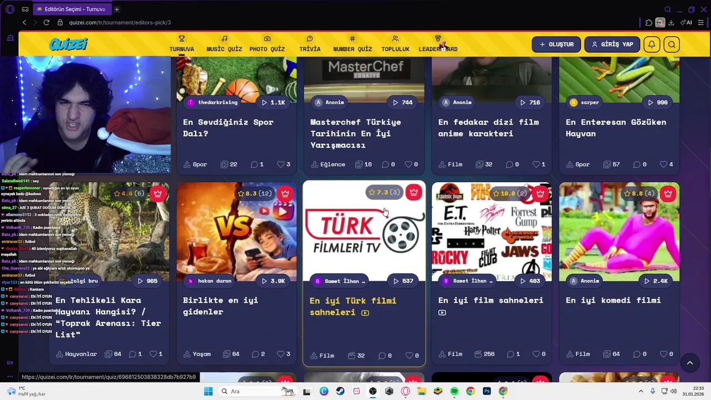Open the Number Quiz menu item
Viewport: 711px width, 400px height.
coord(352,44)
